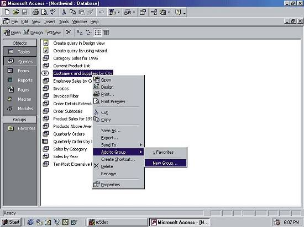Click the Objects bar header
The width and height of the screenshot is (304, 227).
click(x=20, y=43)
